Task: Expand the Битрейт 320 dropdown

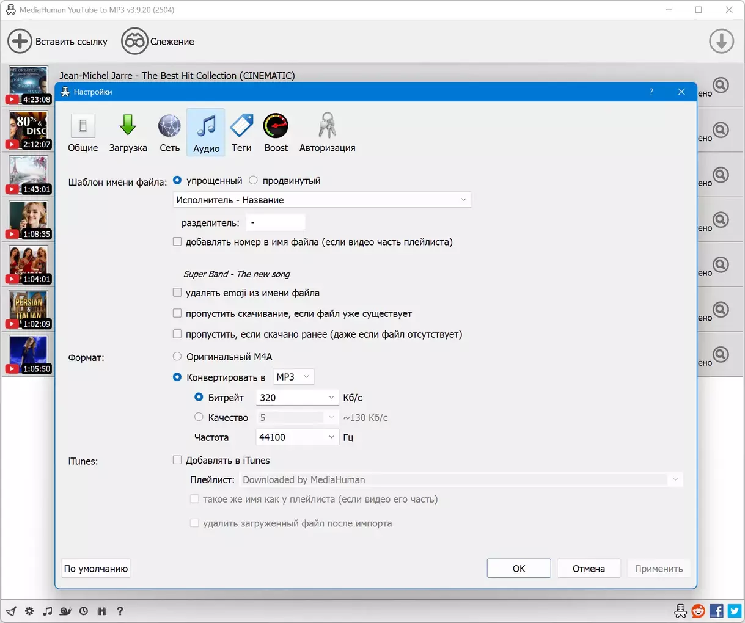Action: [297, 398]
